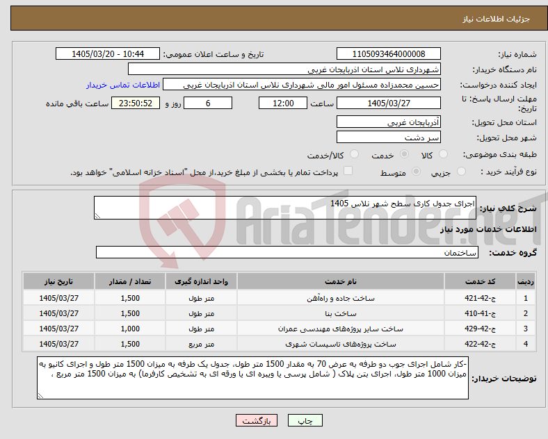This screenshot has width=548, height=439.
Task: Click the تاریخ نیاز column header
Action: coord(58,281)
